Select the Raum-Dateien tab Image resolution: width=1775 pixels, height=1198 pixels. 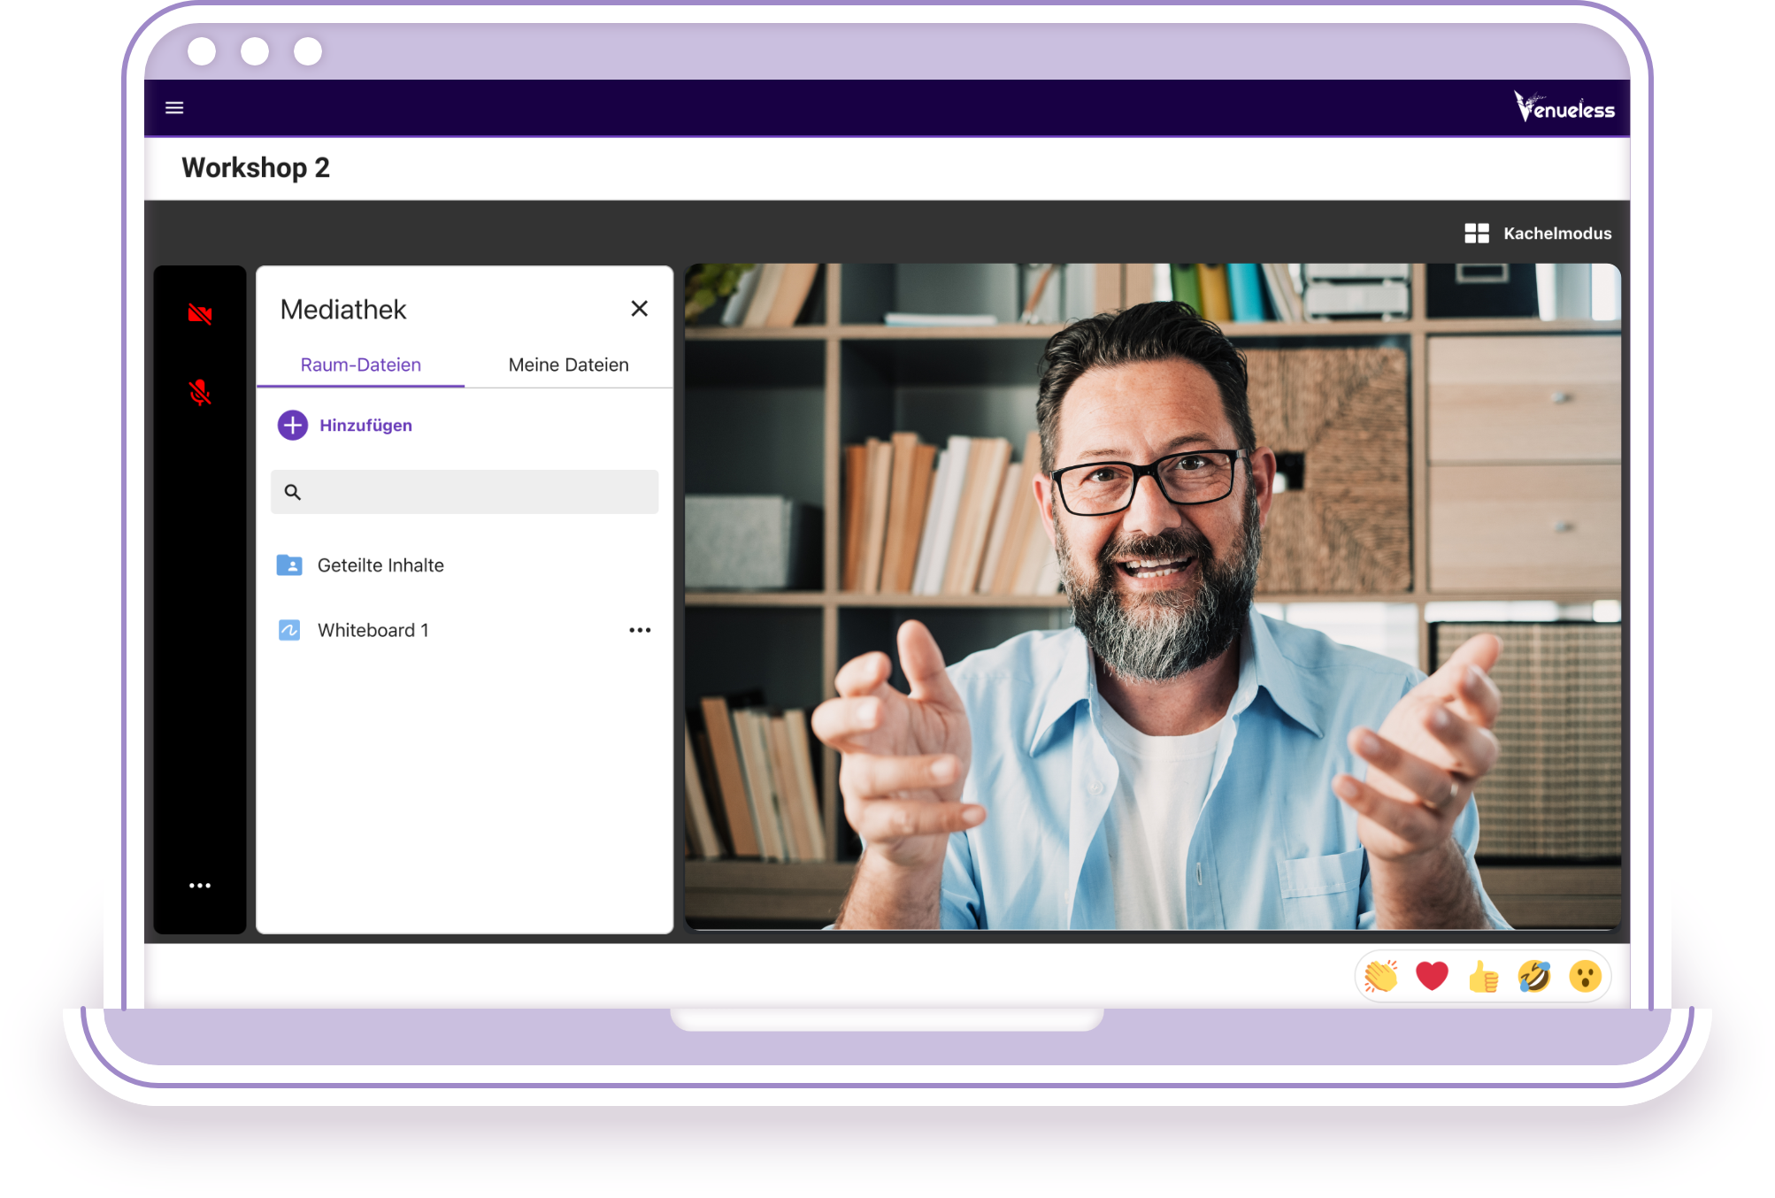coord(361,365)
